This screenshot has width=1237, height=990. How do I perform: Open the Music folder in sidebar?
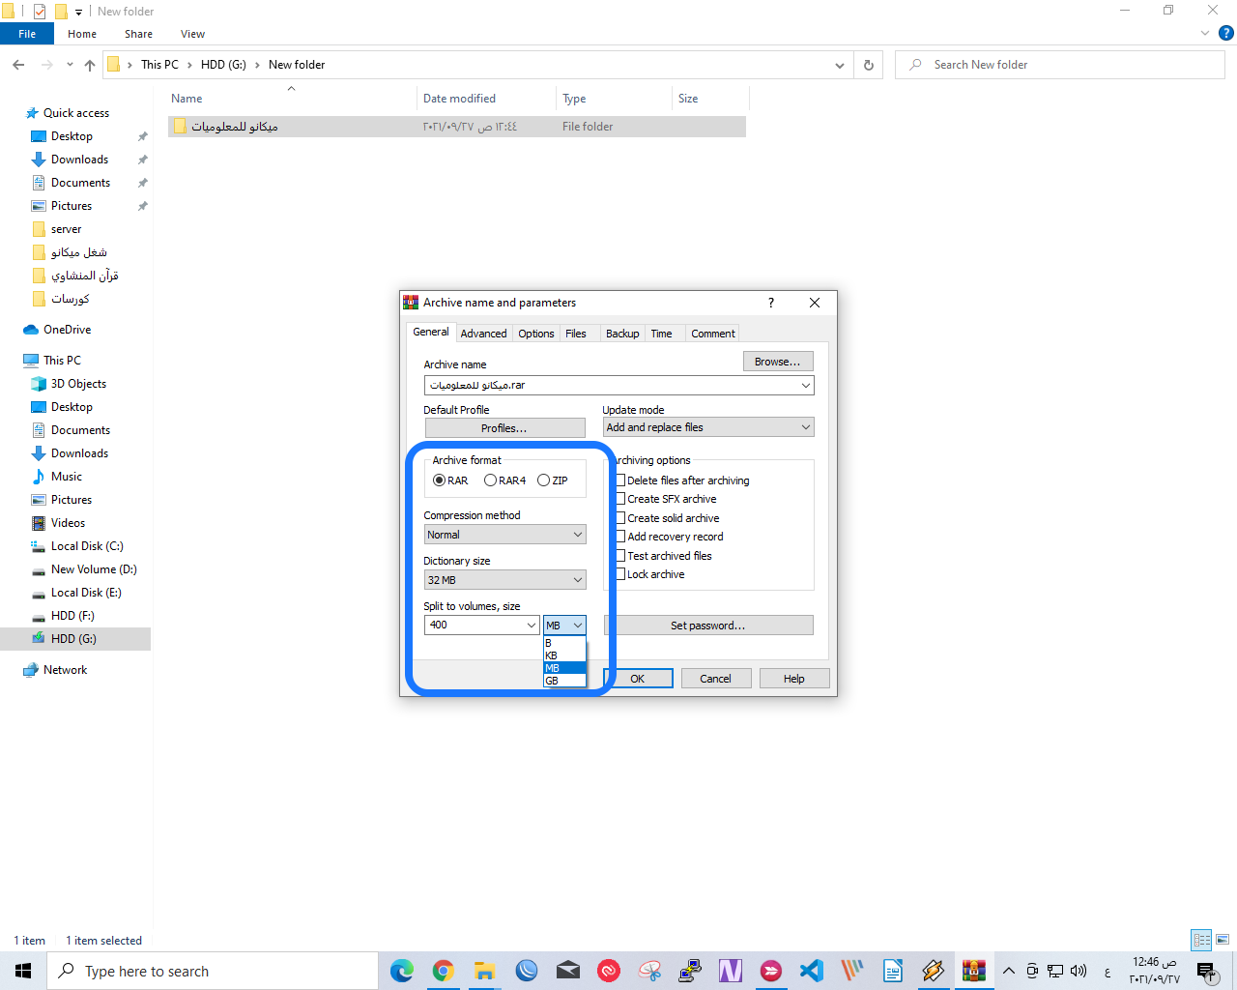[67, 477]
